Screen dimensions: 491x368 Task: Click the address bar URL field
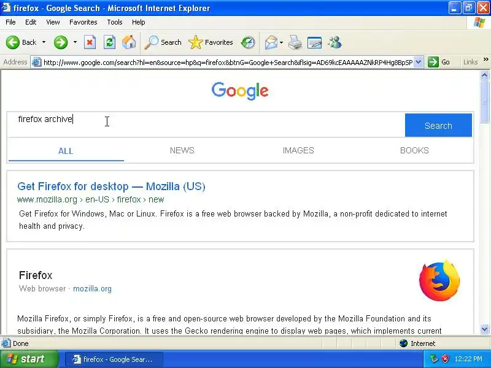coord(228,63)
